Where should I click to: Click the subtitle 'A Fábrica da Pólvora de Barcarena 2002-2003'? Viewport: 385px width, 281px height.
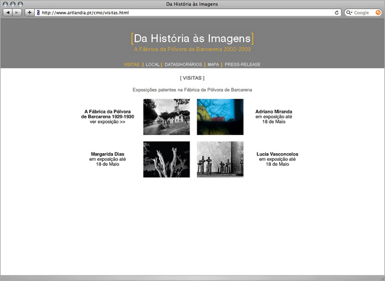pyautogui.click(x=192, y=49)
